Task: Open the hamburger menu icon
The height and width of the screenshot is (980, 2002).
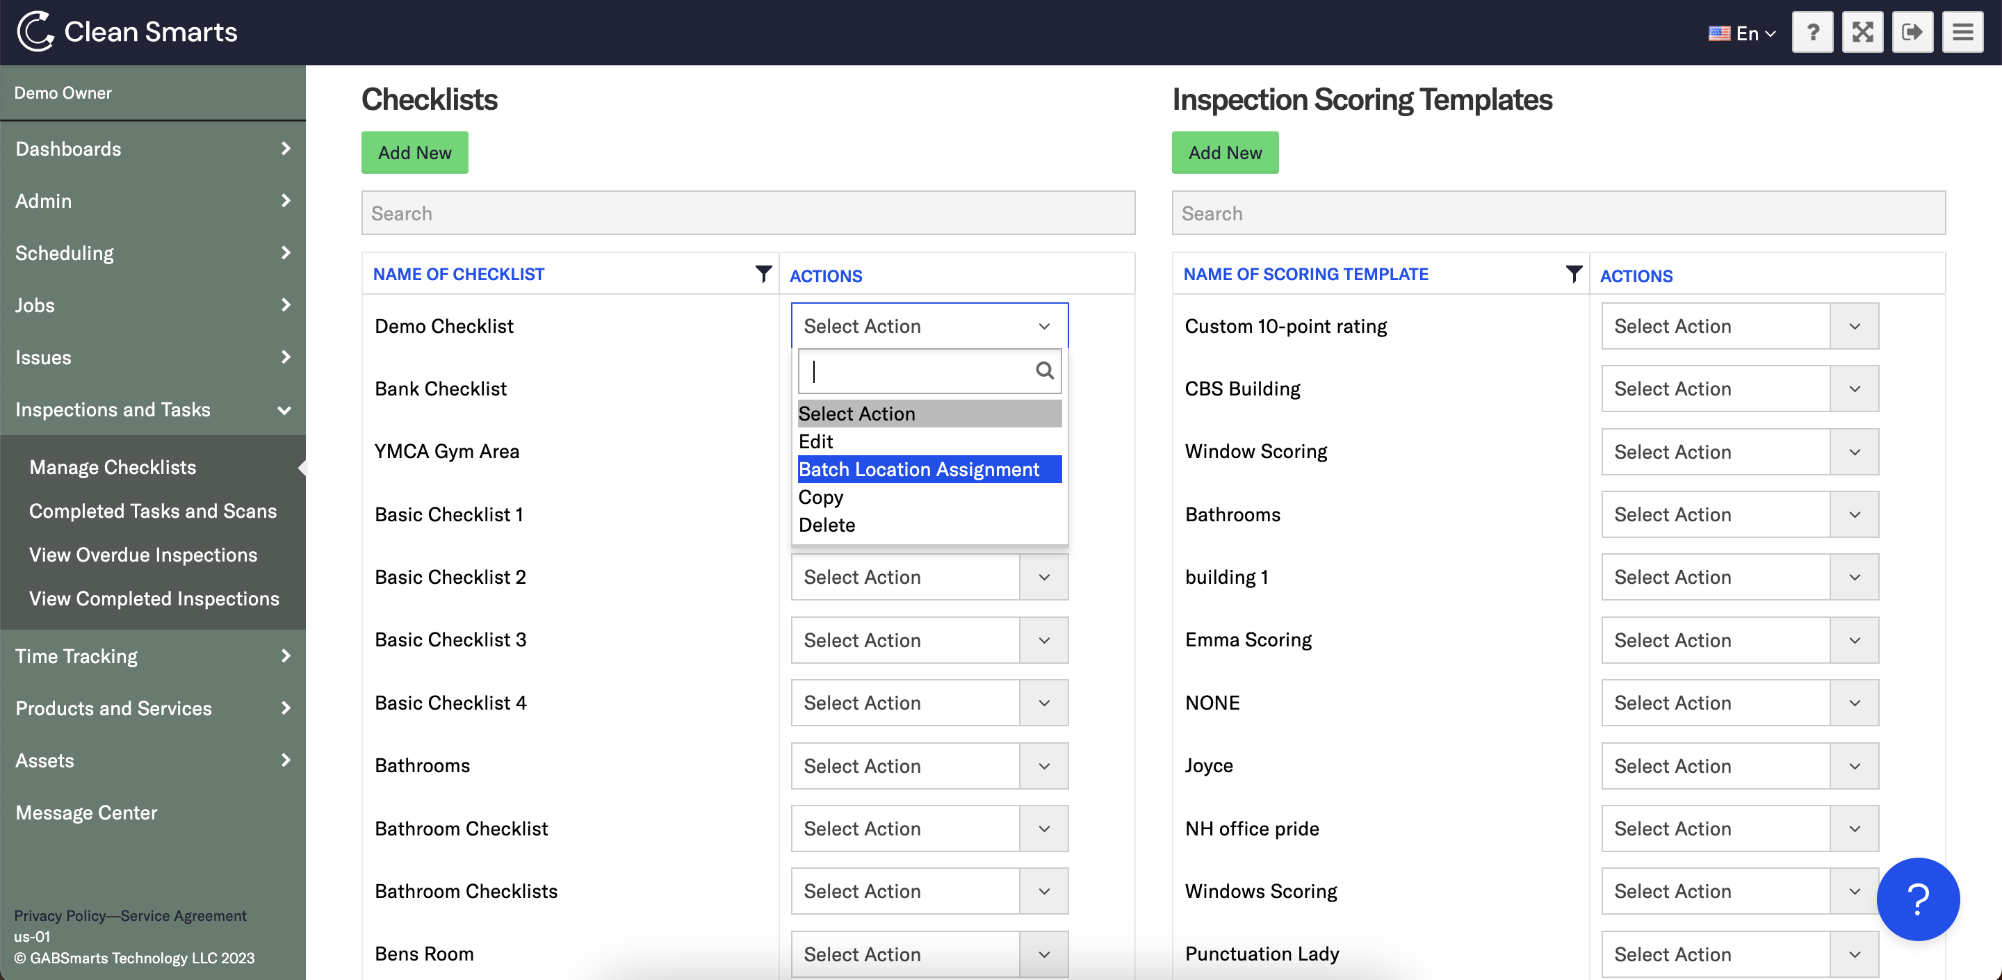Action: [1962, 32]
